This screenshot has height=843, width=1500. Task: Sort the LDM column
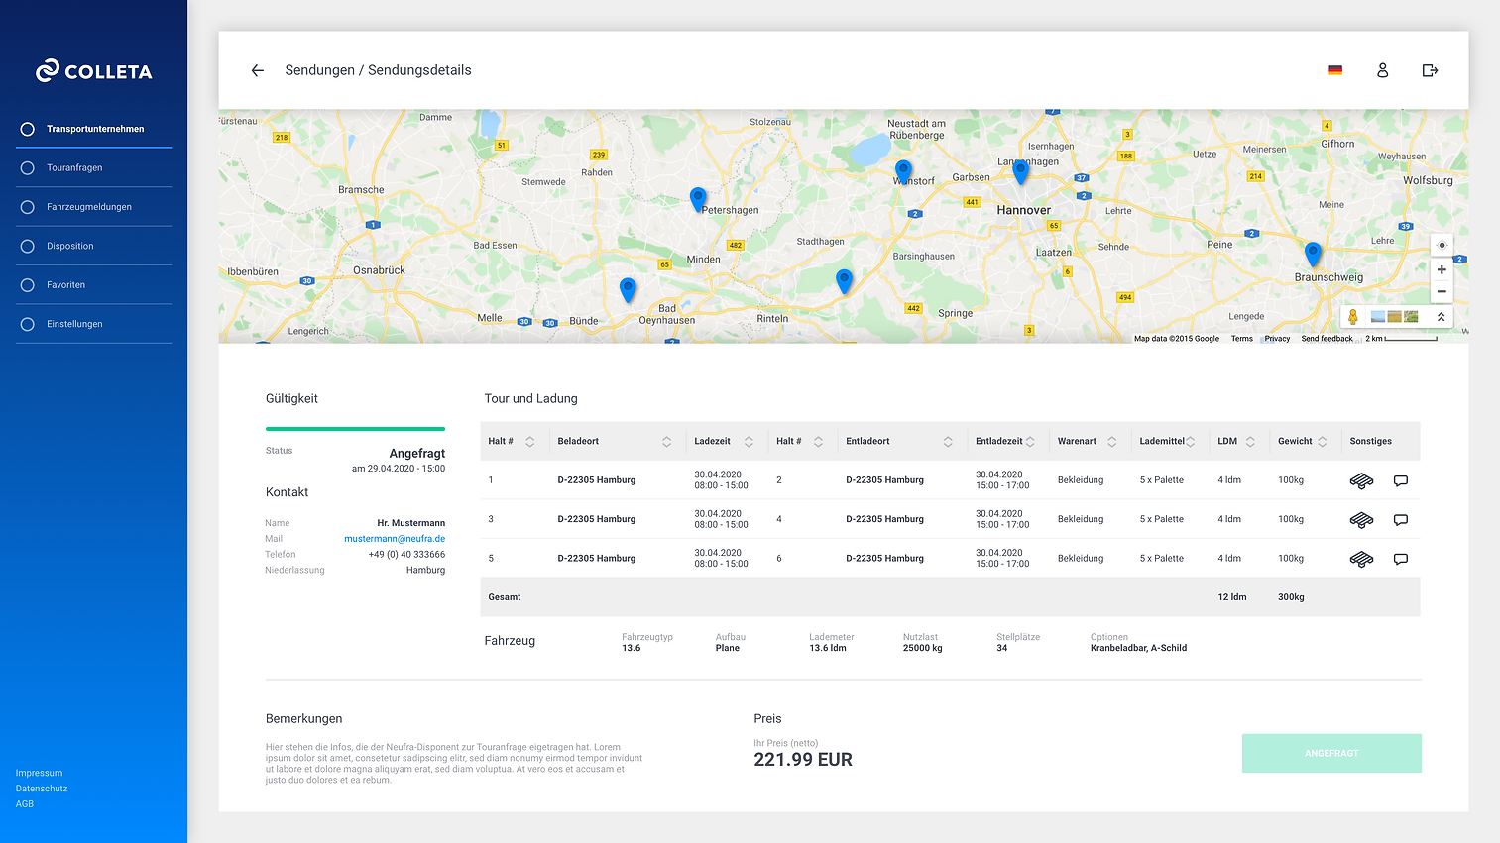click(1250, 442)
